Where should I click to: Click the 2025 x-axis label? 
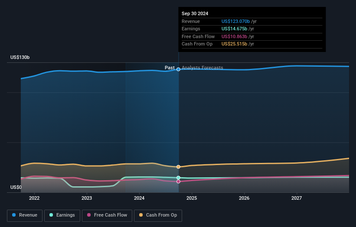[192, 198]
